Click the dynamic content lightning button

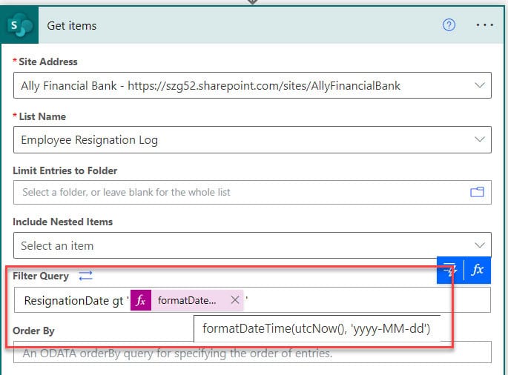450,270
